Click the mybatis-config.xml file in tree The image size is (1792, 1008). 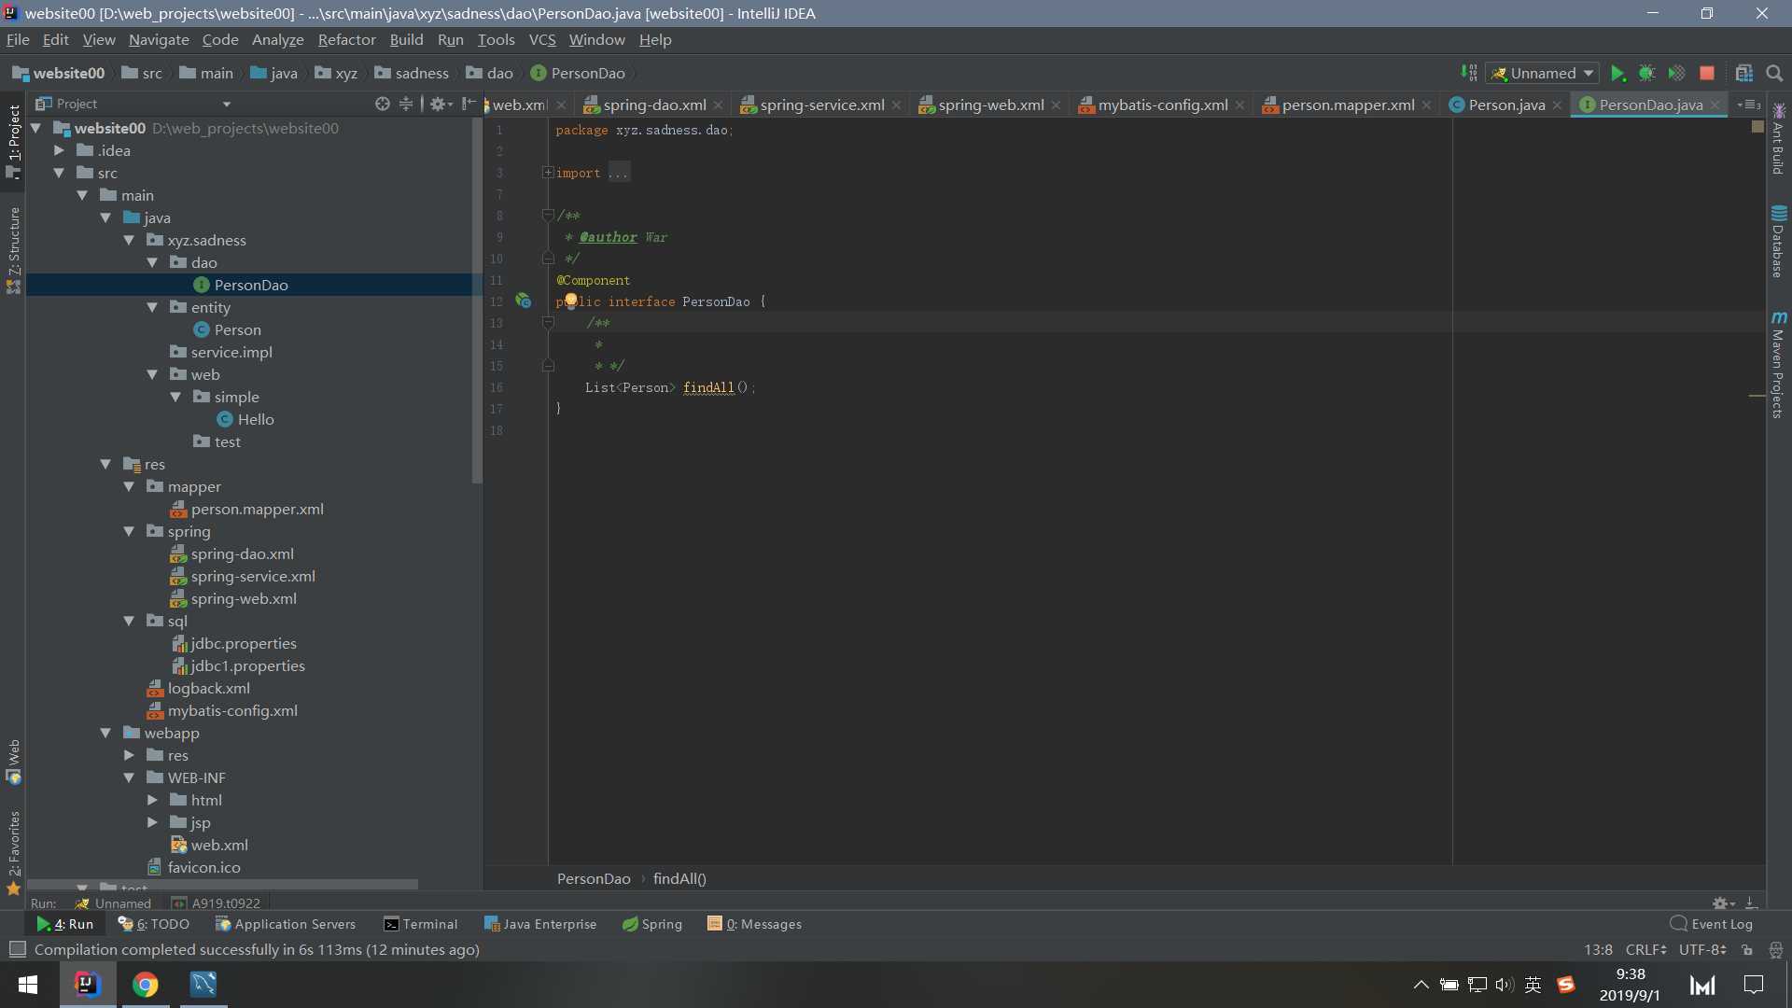point(232,709)
